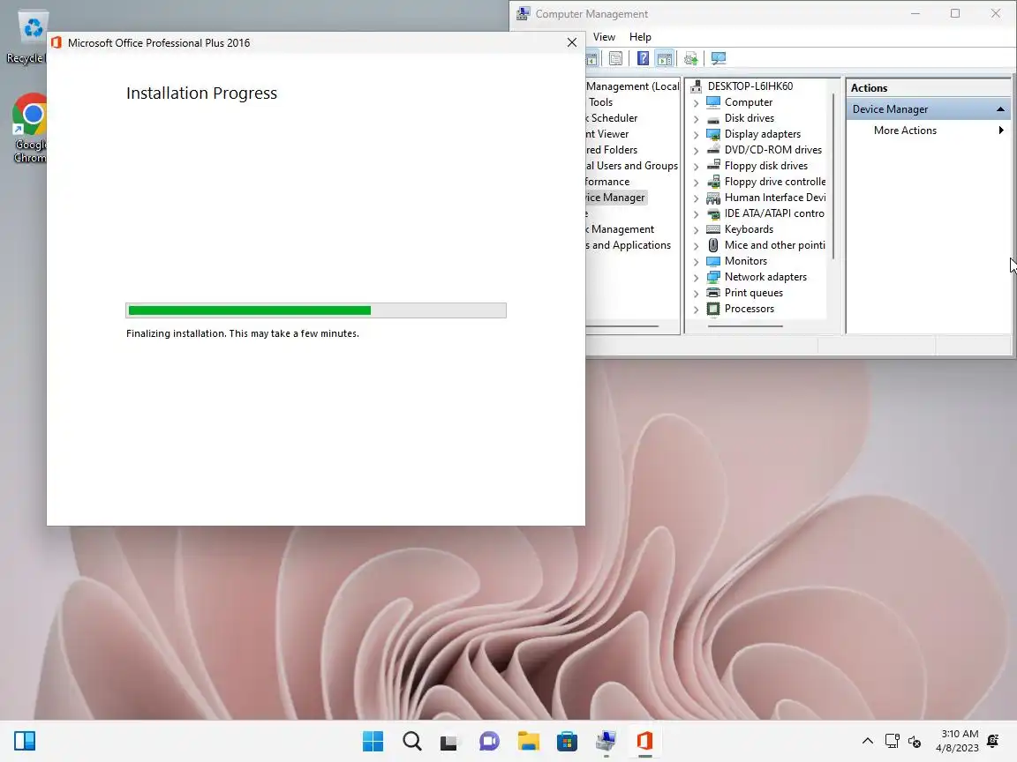Viewport: 1017px width, 762px height.
Task: Collapse the Device Manager actions section arrow
Action: [1000, 109]
